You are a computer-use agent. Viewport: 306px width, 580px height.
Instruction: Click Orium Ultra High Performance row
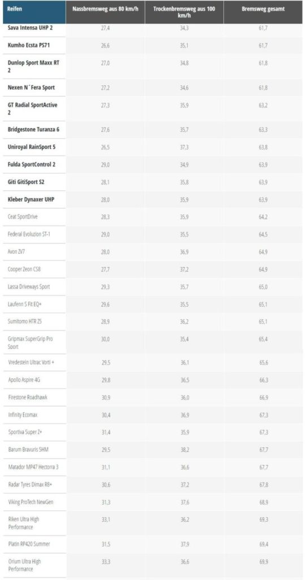coord(153,565)
